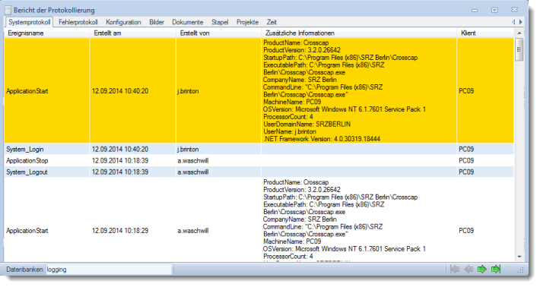Viewport: 540px width, 287px height.
Task: Switch to the Dokumente tab
Action: [x=188, y=22]
